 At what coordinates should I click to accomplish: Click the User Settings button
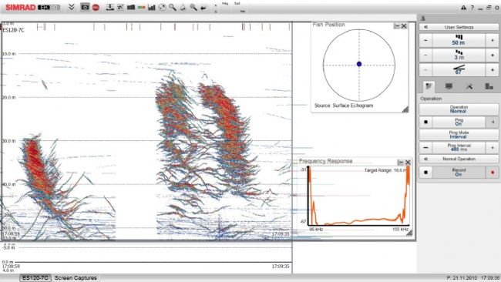tap(459, 27)
